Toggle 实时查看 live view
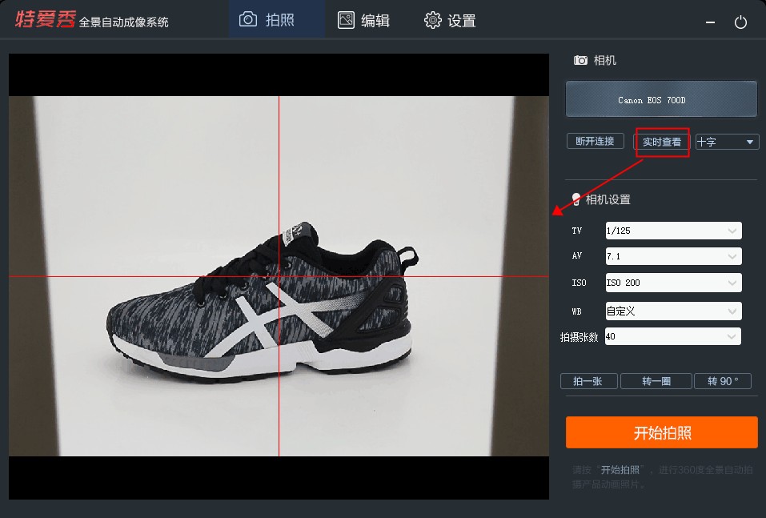The image size is (766, 518). (661, 142)
